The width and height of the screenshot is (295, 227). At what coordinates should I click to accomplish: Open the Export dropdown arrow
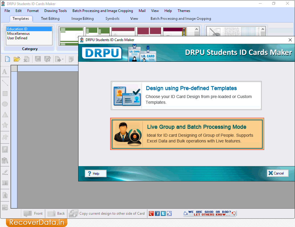click(63, 59)
